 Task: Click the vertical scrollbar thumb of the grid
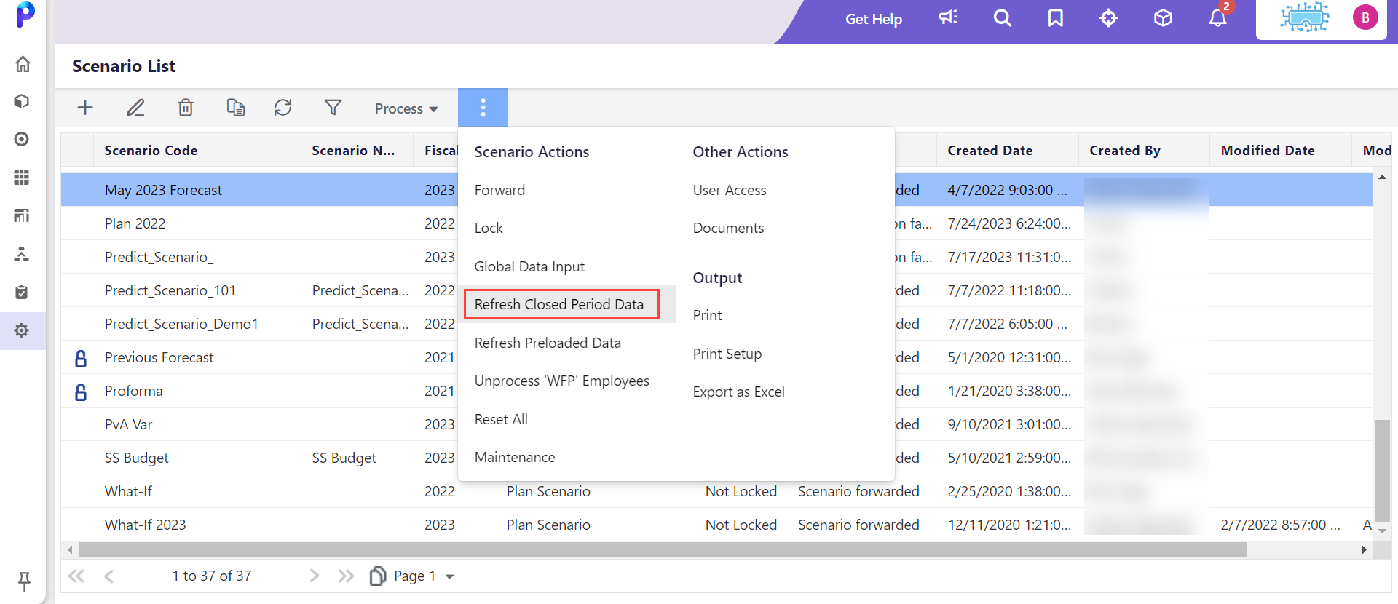pyautogui.click(x=1381, y=472)
